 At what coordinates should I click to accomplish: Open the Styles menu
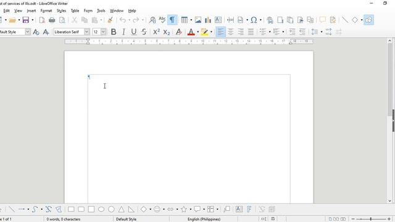tap(61, 11)
